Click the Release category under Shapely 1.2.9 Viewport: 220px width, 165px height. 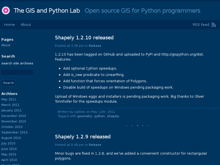coord(95,145)
